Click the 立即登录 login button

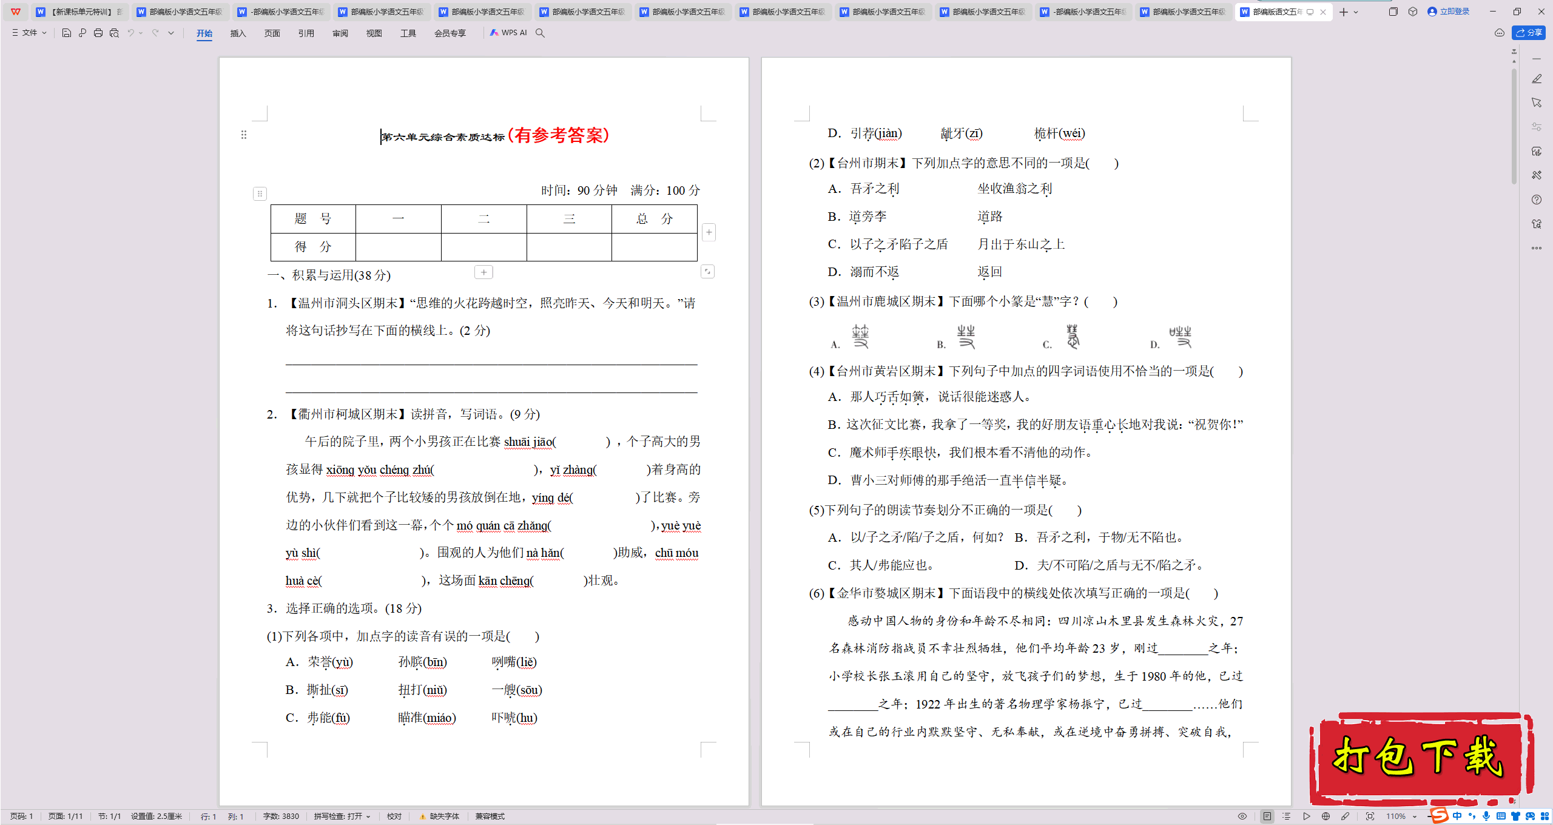[1449, 12]
